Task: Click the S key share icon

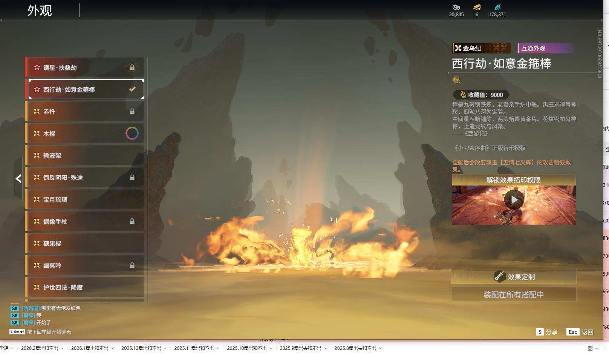Action: tap(540, 332)
